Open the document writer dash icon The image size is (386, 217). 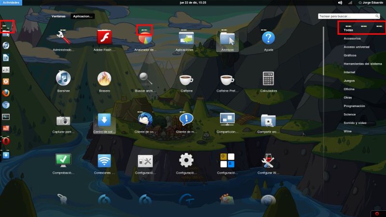6,57
